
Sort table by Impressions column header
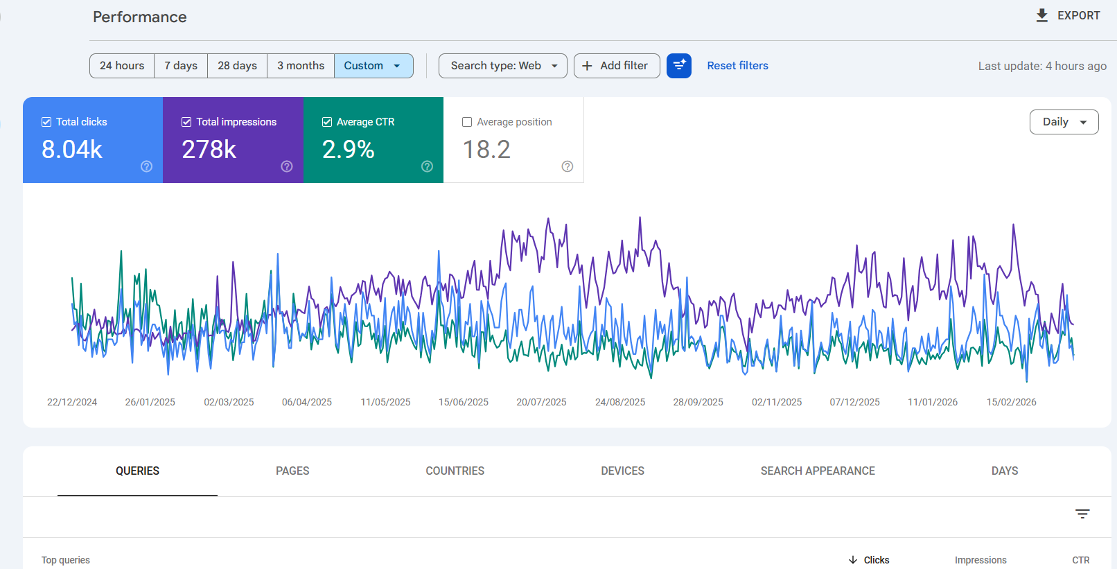(x=980, y=560)
